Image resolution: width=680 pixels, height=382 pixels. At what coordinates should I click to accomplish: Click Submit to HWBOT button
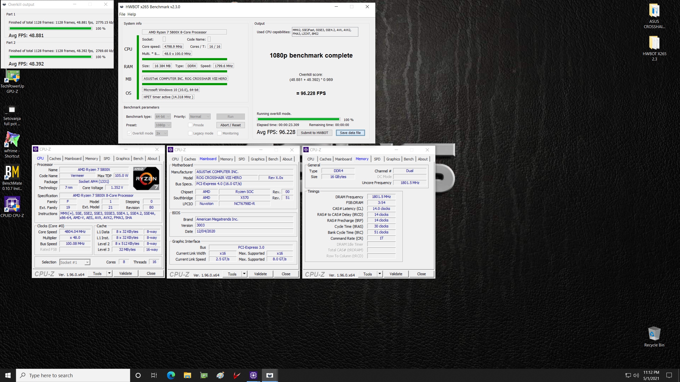[x=314, y=133]
